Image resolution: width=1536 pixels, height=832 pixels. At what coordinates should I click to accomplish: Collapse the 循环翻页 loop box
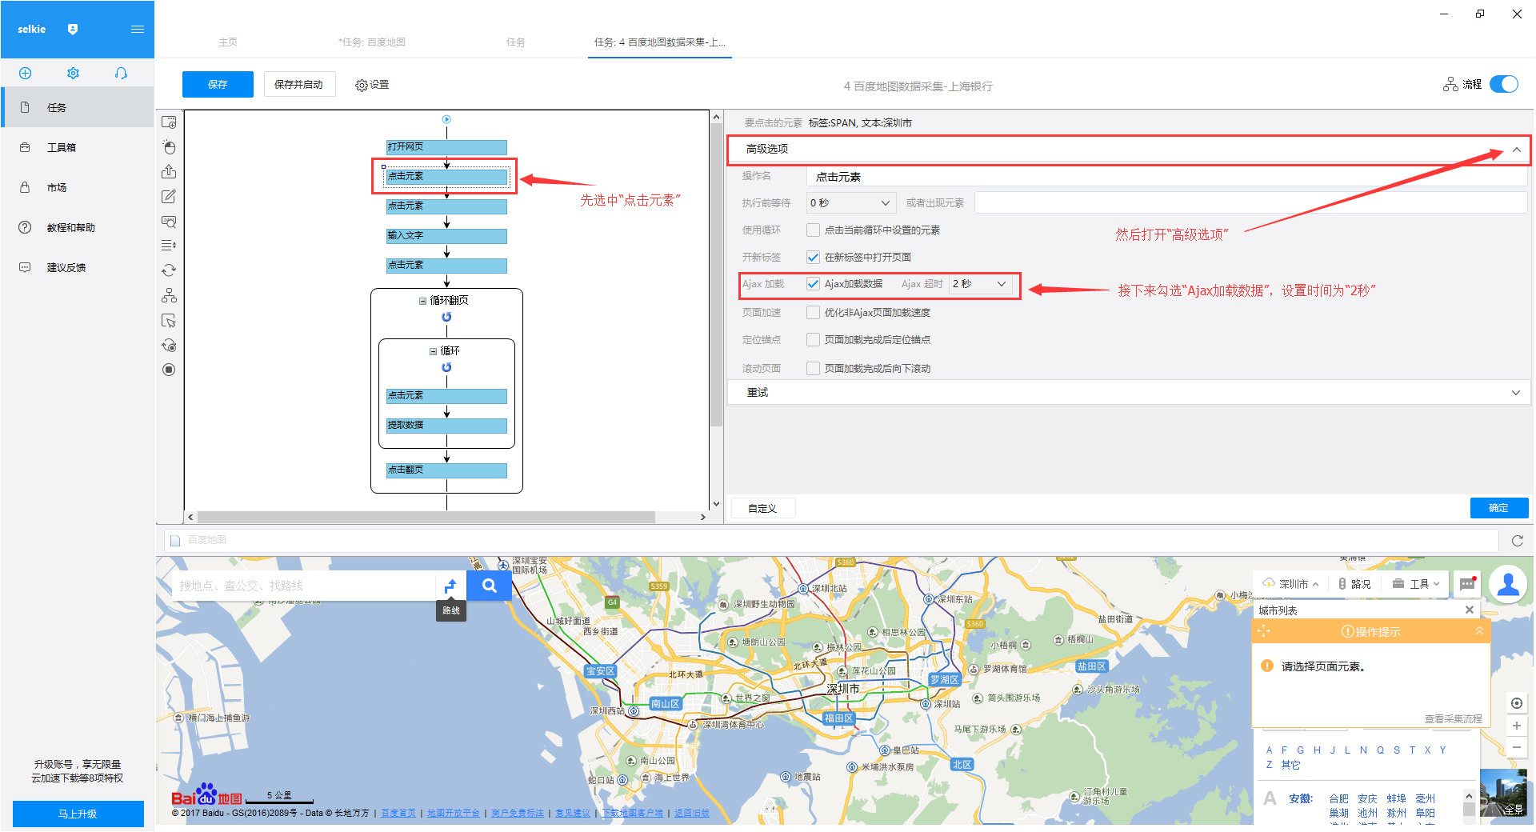point(422,301)
